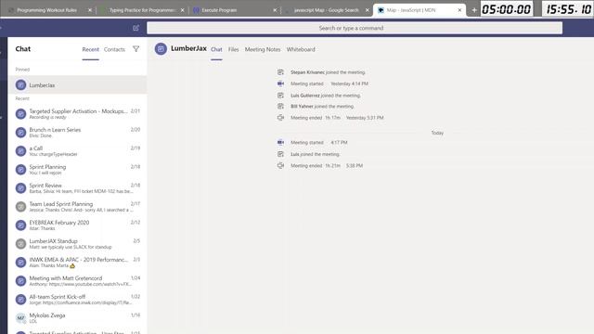This screenshot has width=594, height=334.
Task: Open Brunch n Learn Series chat
Action: coord(77,132)
